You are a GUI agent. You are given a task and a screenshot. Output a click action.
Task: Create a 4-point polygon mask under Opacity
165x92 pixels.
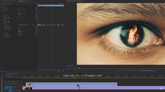coord(6,22)
